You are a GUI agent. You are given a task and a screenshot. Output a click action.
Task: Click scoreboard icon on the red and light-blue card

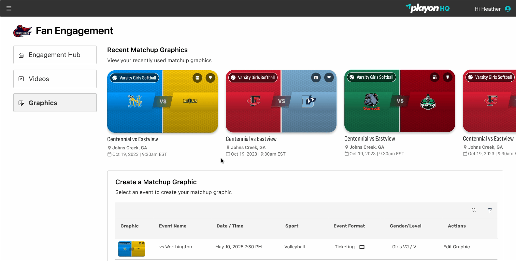pyautogui.click(x=316, y=77)
